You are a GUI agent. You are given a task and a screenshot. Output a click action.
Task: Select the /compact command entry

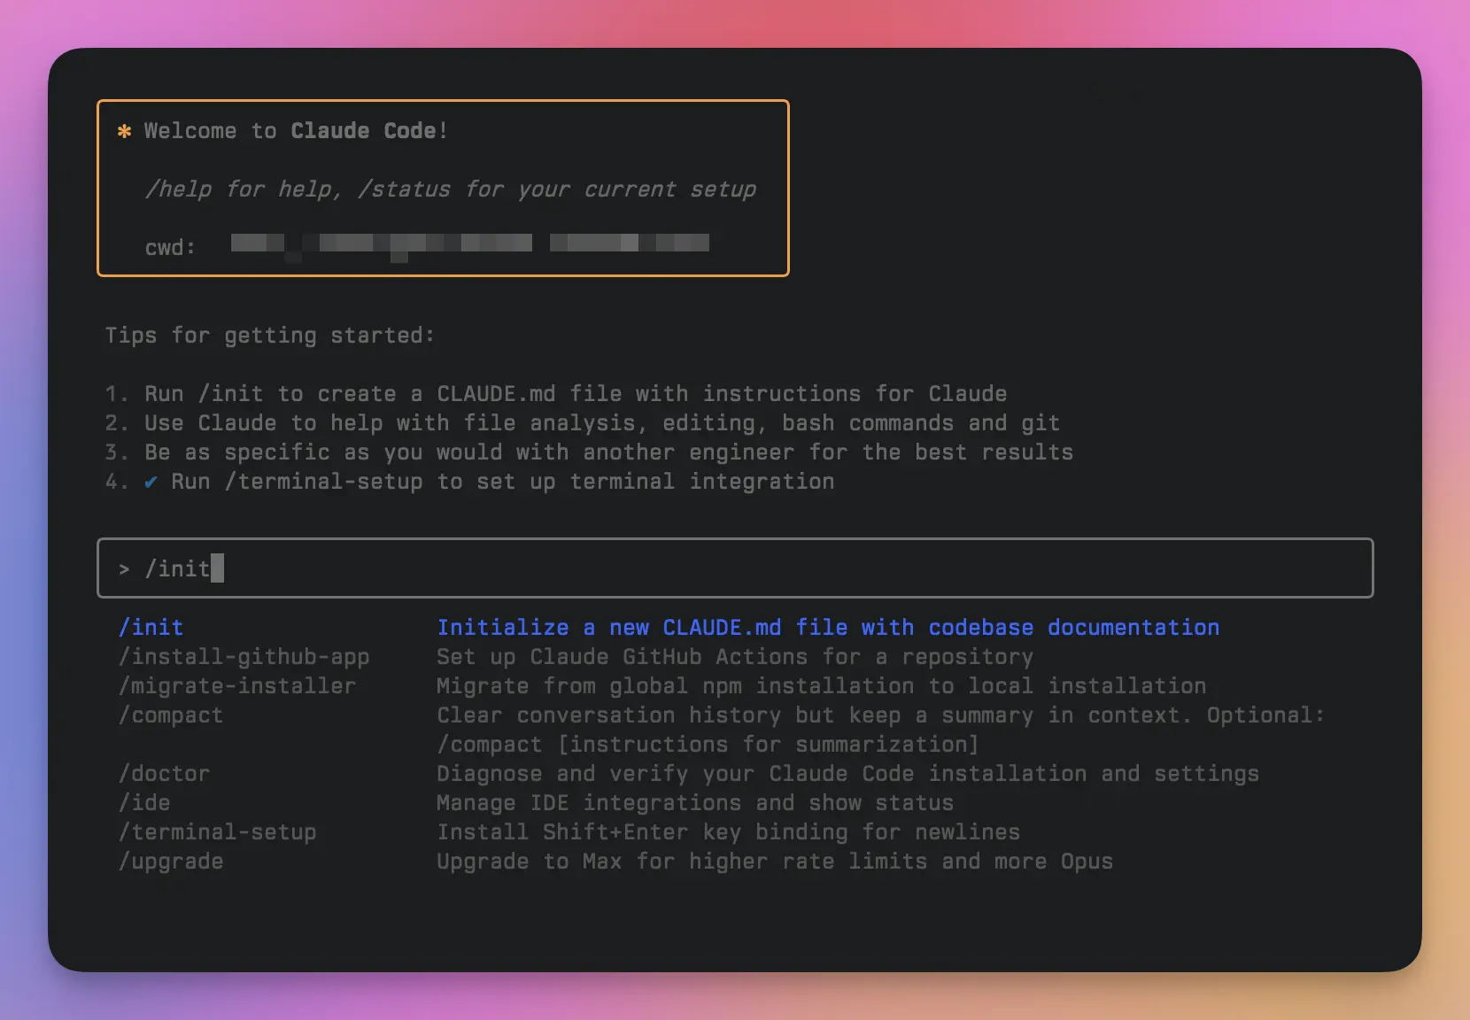[170, 715]
